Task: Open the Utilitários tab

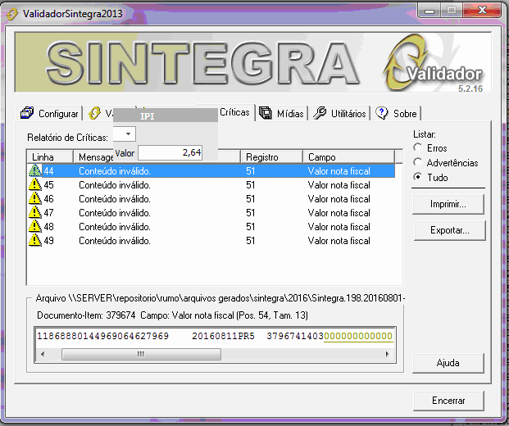Action: [339, 114]
